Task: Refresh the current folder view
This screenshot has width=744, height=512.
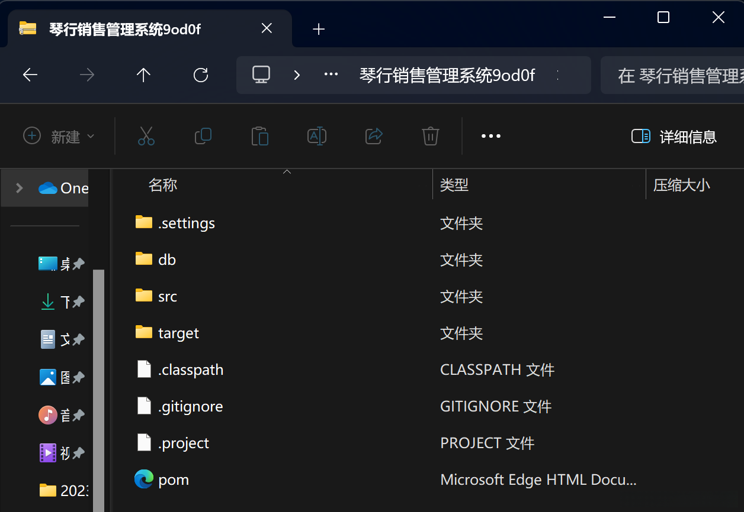Action: pos(201,75)
